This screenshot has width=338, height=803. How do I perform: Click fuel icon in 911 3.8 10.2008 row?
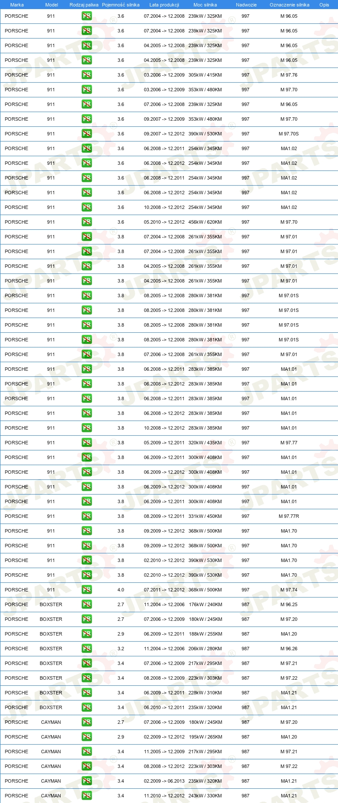point(86,428)
